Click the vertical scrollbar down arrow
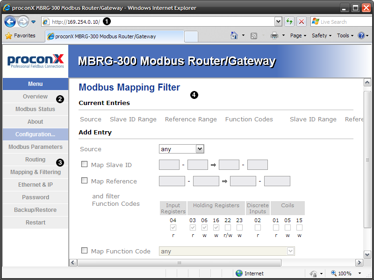This screenshot has width=374, height=280. click(367, 254)
